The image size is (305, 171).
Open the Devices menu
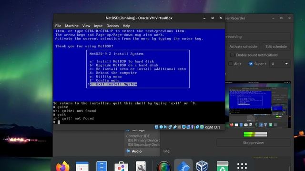(112, 26)
